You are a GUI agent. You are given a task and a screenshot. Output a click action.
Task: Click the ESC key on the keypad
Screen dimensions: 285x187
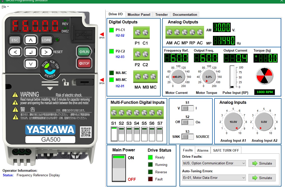pyautogui.click(x=15, y=40)
